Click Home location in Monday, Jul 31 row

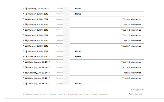pyautogui.click(x=78, y=8)
